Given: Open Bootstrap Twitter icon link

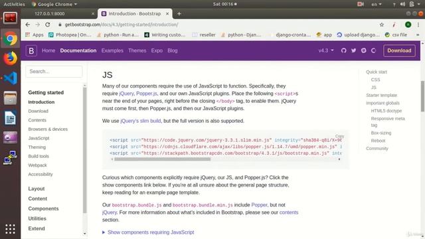Looking at the screenshot, I should 354,50.
